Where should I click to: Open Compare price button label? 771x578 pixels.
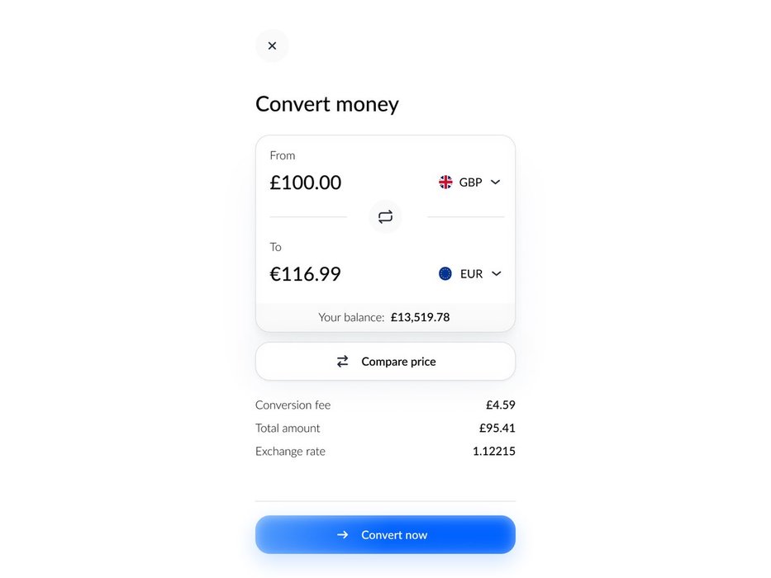click(x=398, y=362)
